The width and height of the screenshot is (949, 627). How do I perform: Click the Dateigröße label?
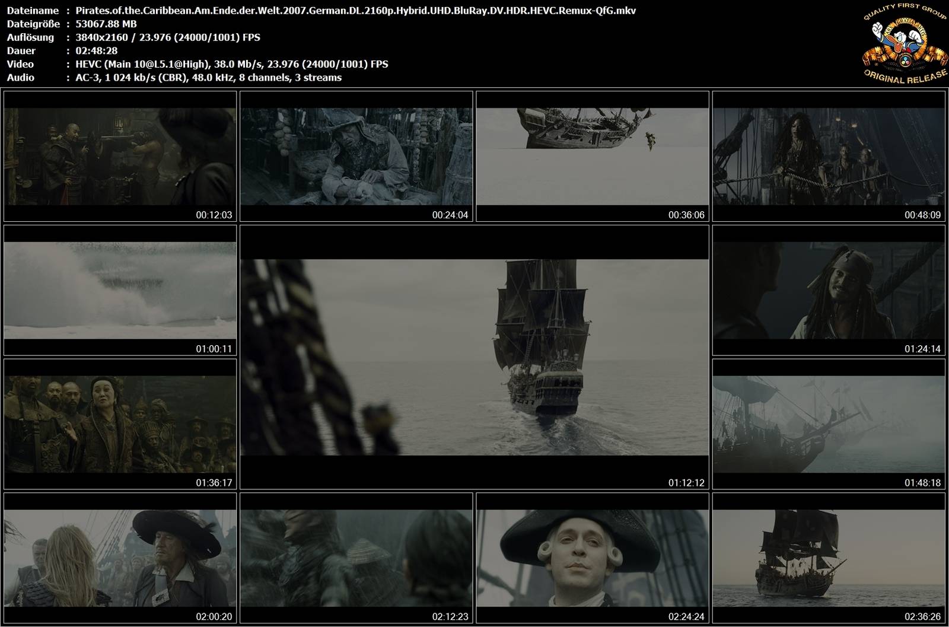pyautogui.click(x=33, y=24)
